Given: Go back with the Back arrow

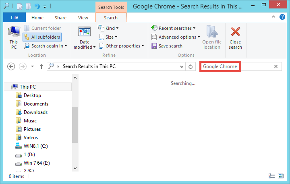Looking at the screenshot, I should click(11, 66).
